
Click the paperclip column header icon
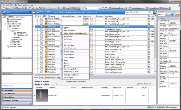pyautogui.click(x=39, y=16)
